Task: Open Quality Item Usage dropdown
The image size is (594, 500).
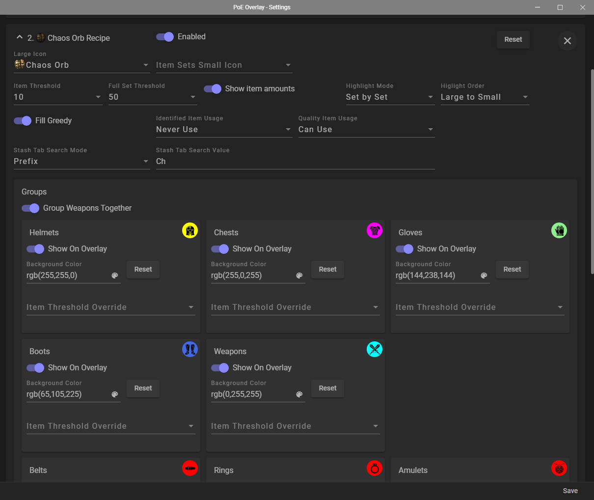Action: click(x=367, y=129)
